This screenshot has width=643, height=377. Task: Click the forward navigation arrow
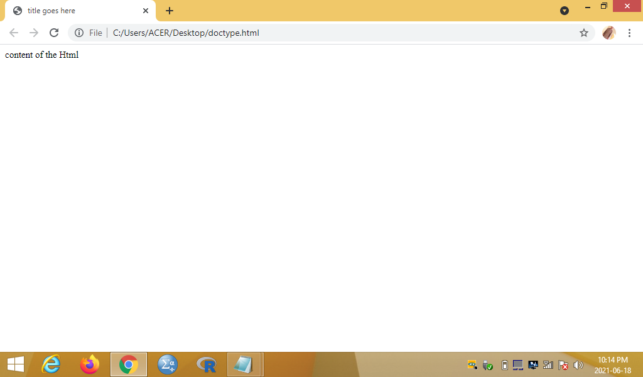34,33
